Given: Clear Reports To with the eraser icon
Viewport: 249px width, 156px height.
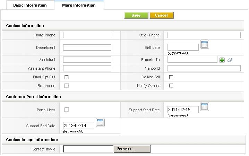Looking at the screenshot, I should [230, 60].
